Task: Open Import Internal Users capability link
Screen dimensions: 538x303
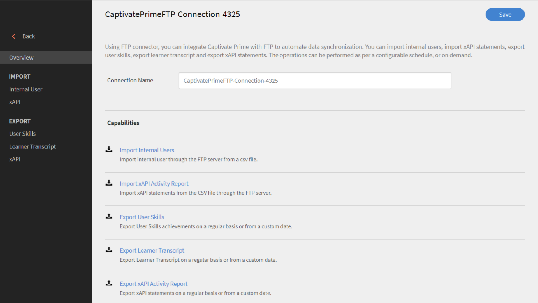Action: click(147, 150)
